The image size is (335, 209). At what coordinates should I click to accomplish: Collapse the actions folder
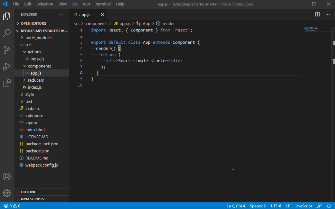pyautogui.click(x=42, y=52)
